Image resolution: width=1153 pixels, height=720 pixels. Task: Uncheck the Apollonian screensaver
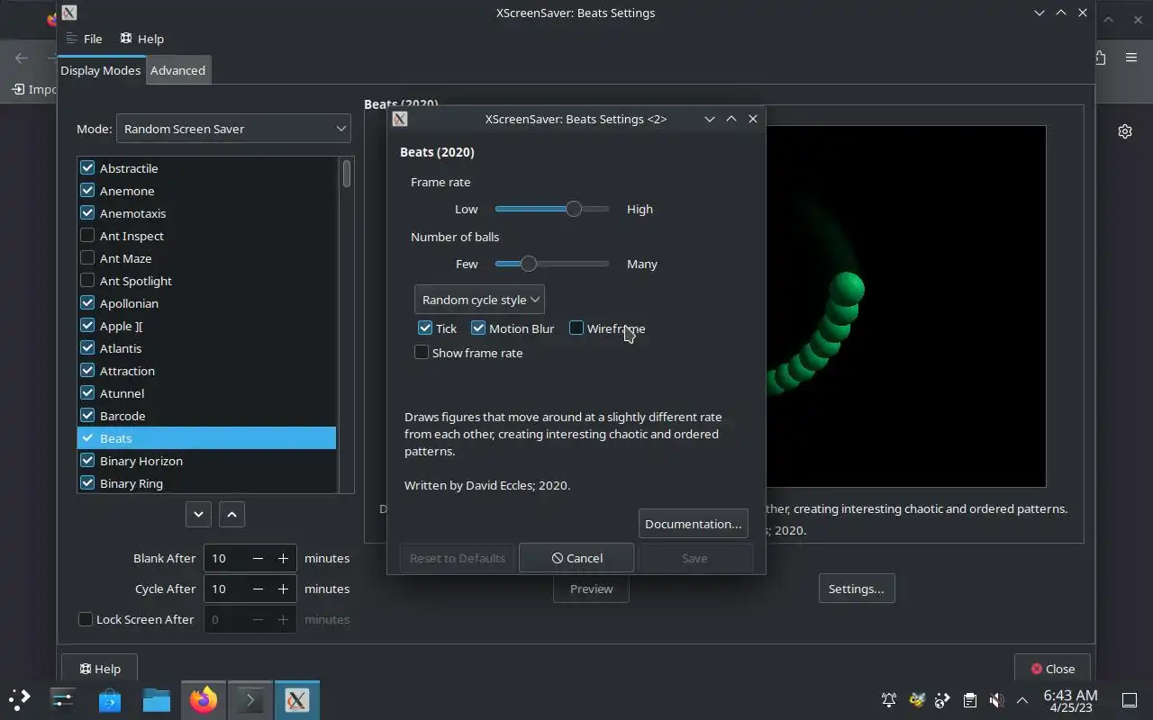click(87, 303)
